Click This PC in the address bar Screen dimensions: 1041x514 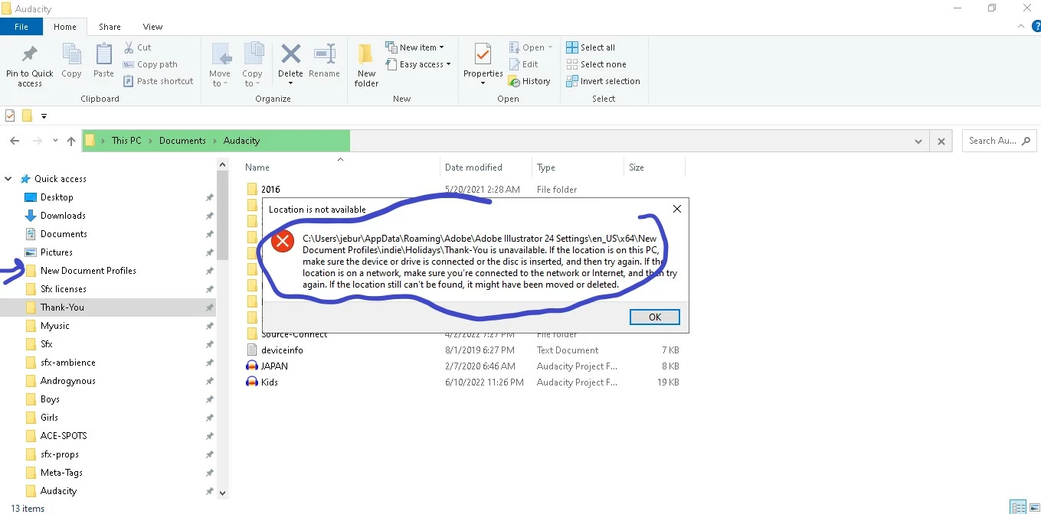[x=126, y=141]
